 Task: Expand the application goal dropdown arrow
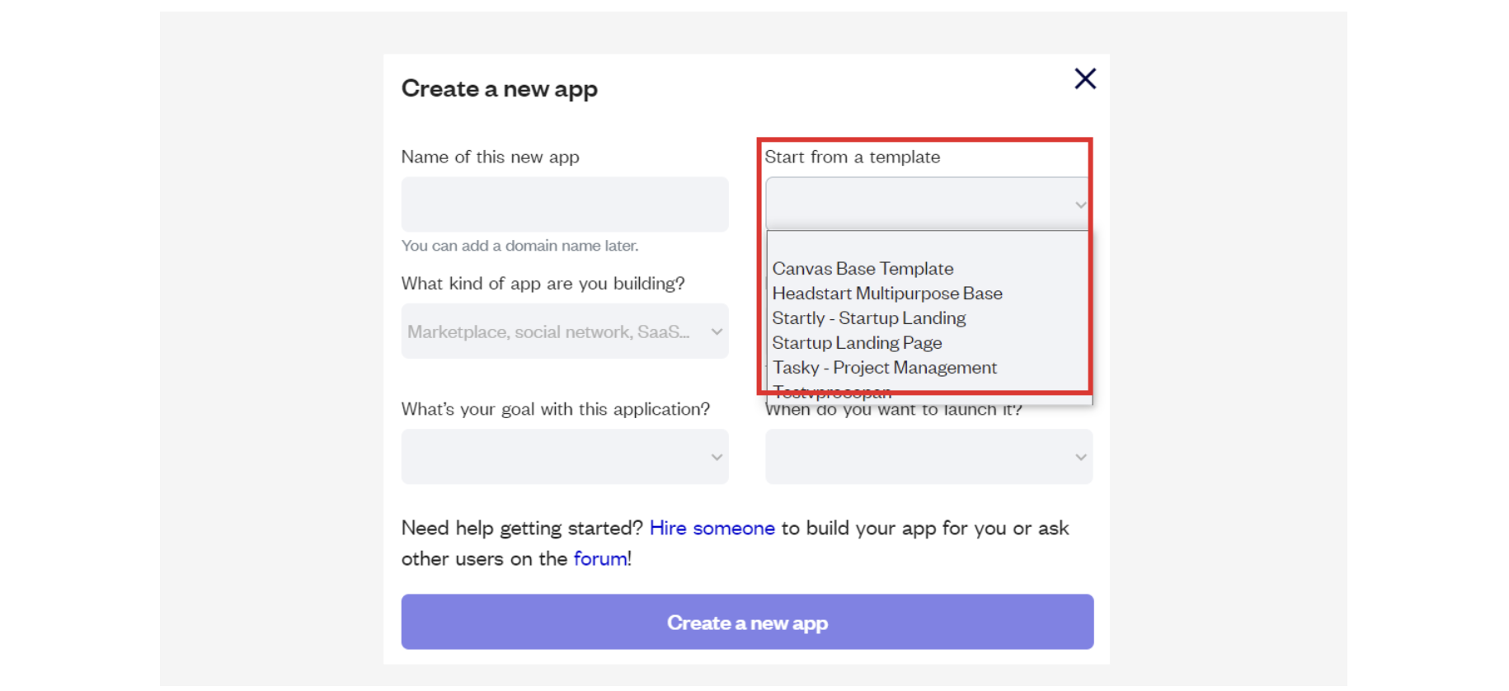(716, 457)
